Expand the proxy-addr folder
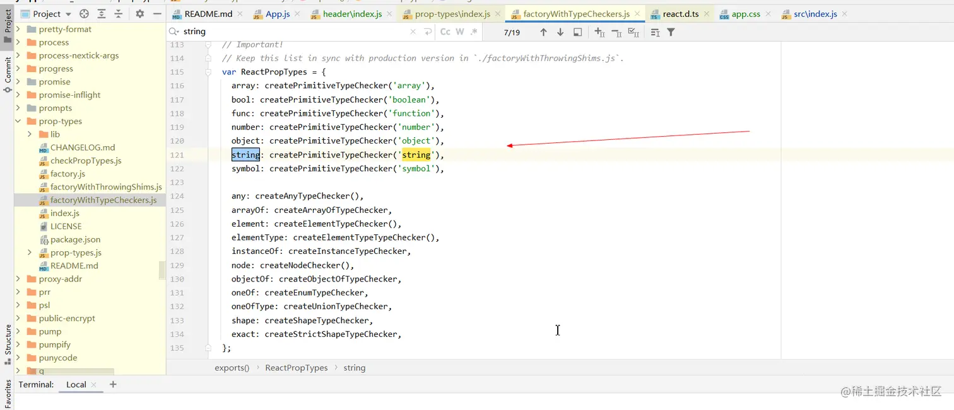 tap(18, 279)
